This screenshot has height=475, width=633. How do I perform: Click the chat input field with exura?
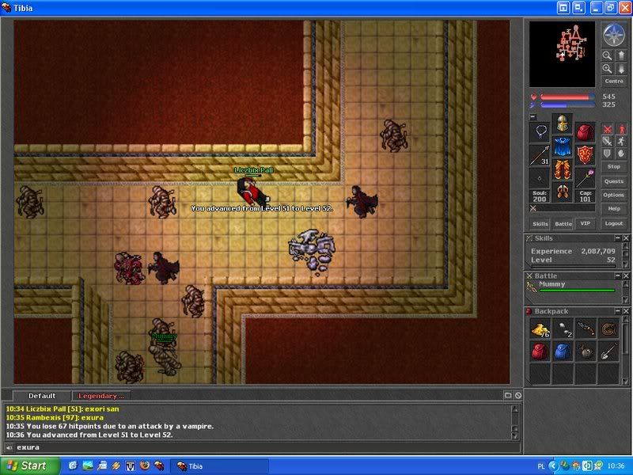pyautogui.click(x=267, y=447)
